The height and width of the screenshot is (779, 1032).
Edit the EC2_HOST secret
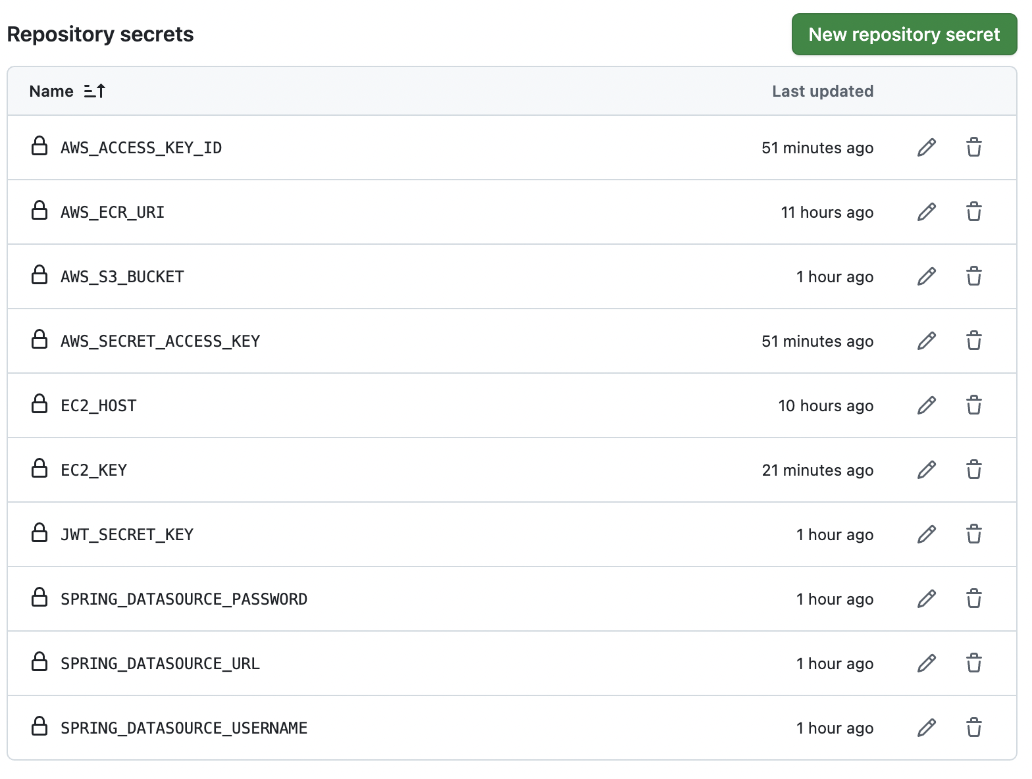(x=927, y=405)
